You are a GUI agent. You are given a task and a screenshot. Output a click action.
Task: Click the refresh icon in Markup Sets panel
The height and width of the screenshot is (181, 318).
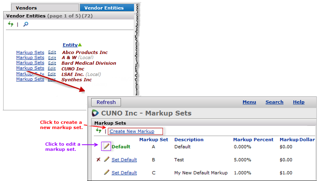coord(99,131)
